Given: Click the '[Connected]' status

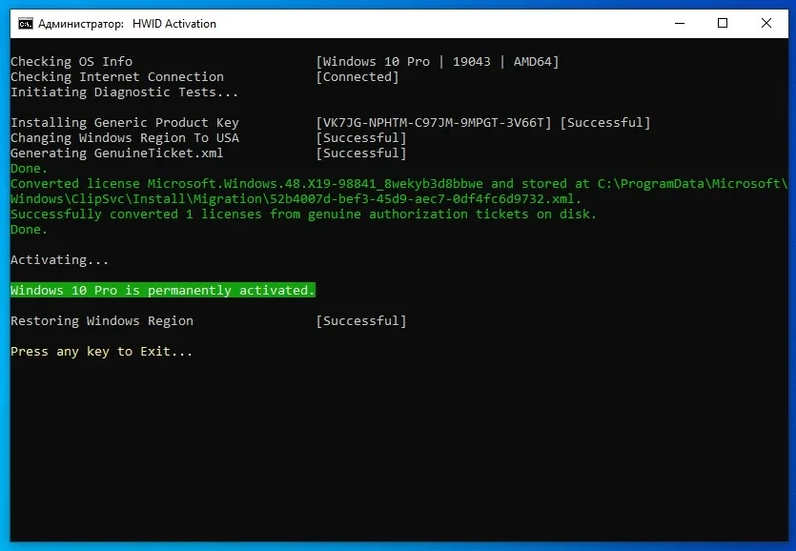Looking at the screenshot, I should [357, 76].
